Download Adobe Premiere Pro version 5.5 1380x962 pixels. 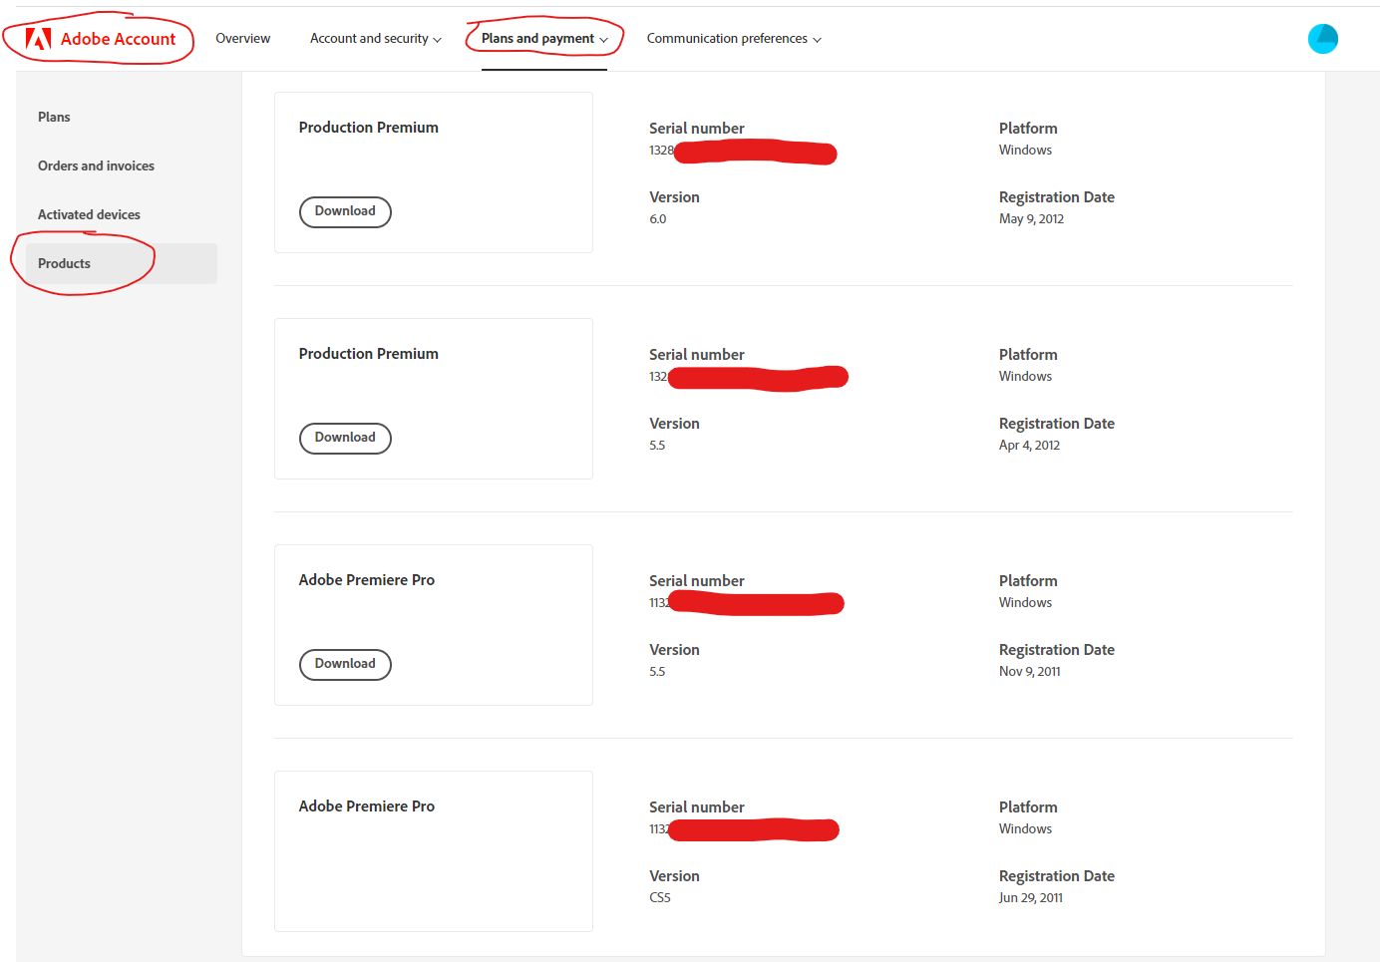point(345,664)
